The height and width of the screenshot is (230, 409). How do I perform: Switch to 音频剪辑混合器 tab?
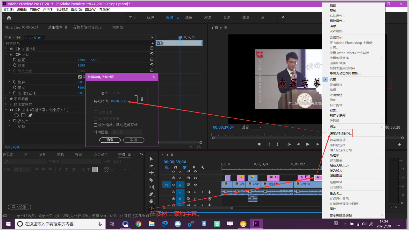coord(87,27)
